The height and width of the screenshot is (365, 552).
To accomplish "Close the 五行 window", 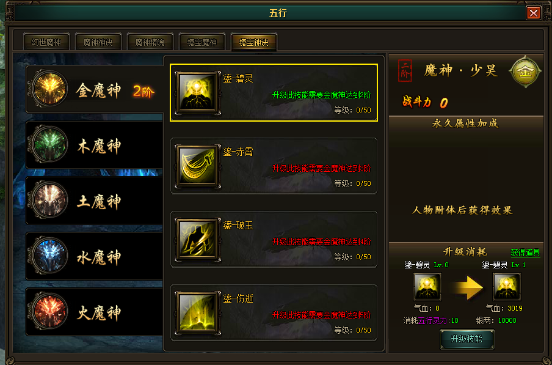I will [x=533, y=13].
